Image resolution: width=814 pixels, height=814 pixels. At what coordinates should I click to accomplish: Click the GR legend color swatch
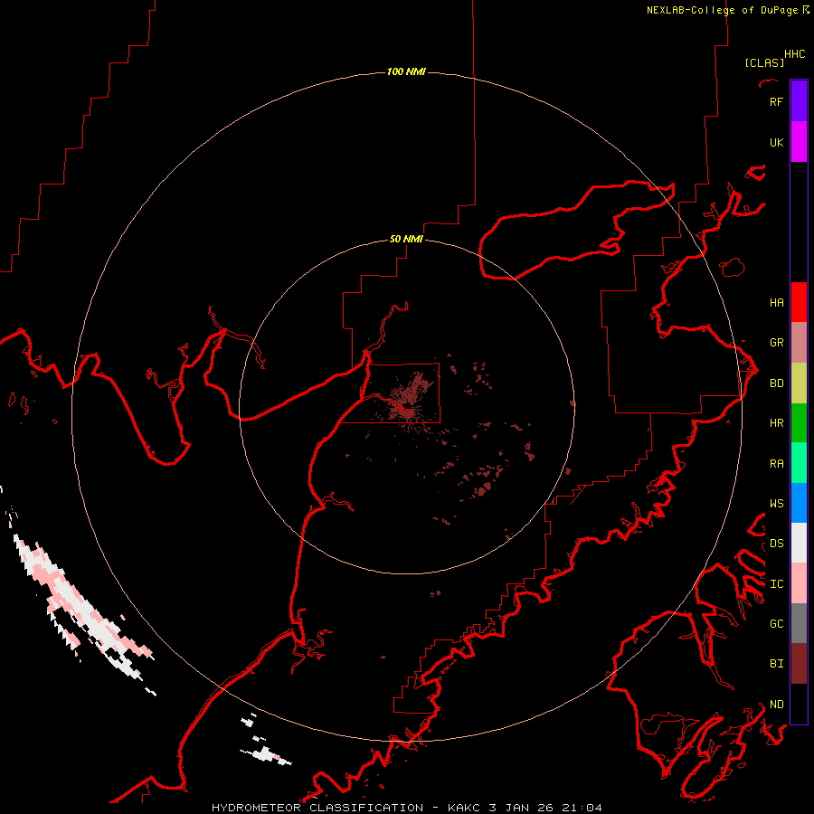click(x=799, y=343)
